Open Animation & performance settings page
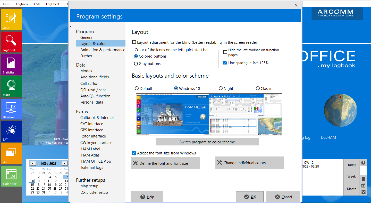Viewport: 371px width, 203px height. tap(103, 50)
